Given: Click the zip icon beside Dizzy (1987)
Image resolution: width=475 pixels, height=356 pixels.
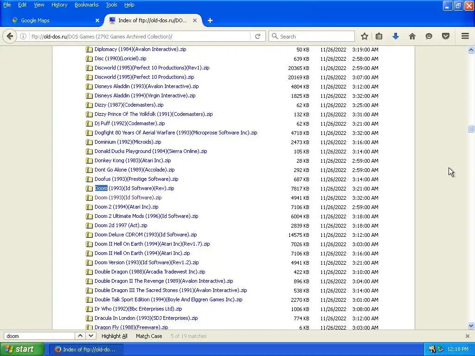Looking at the screenshot, I should pos(89,105).
